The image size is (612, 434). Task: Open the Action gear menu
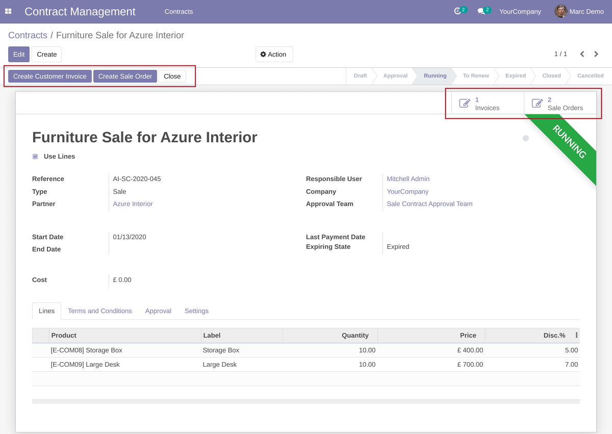point(274,54)
